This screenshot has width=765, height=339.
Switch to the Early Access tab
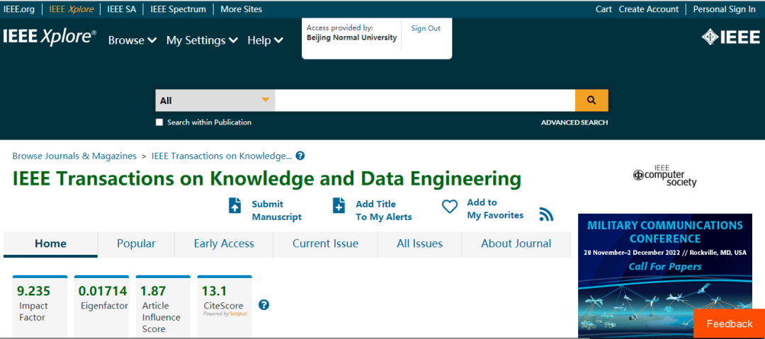tap(224, 243)
